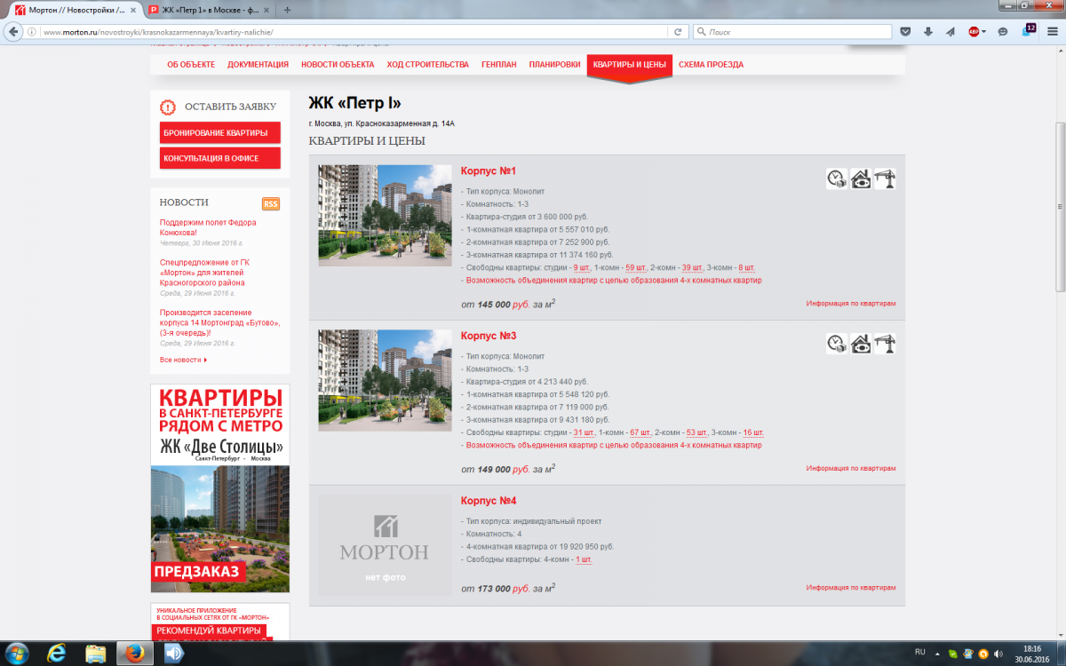The width and height of the screenshot is (1066, 666).
Task: Click the RU language indicator in the tray
Action: pyautogui.click(x=920, y=651)
